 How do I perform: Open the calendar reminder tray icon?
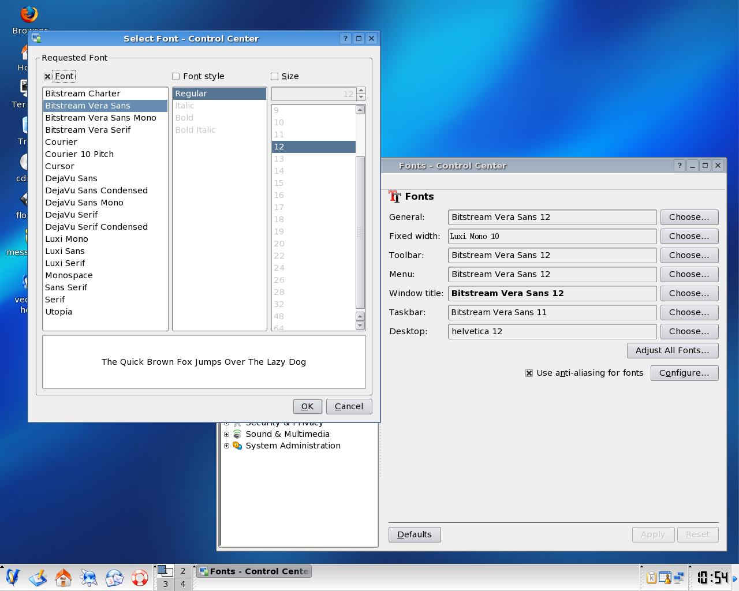click(x=665, y=577)
